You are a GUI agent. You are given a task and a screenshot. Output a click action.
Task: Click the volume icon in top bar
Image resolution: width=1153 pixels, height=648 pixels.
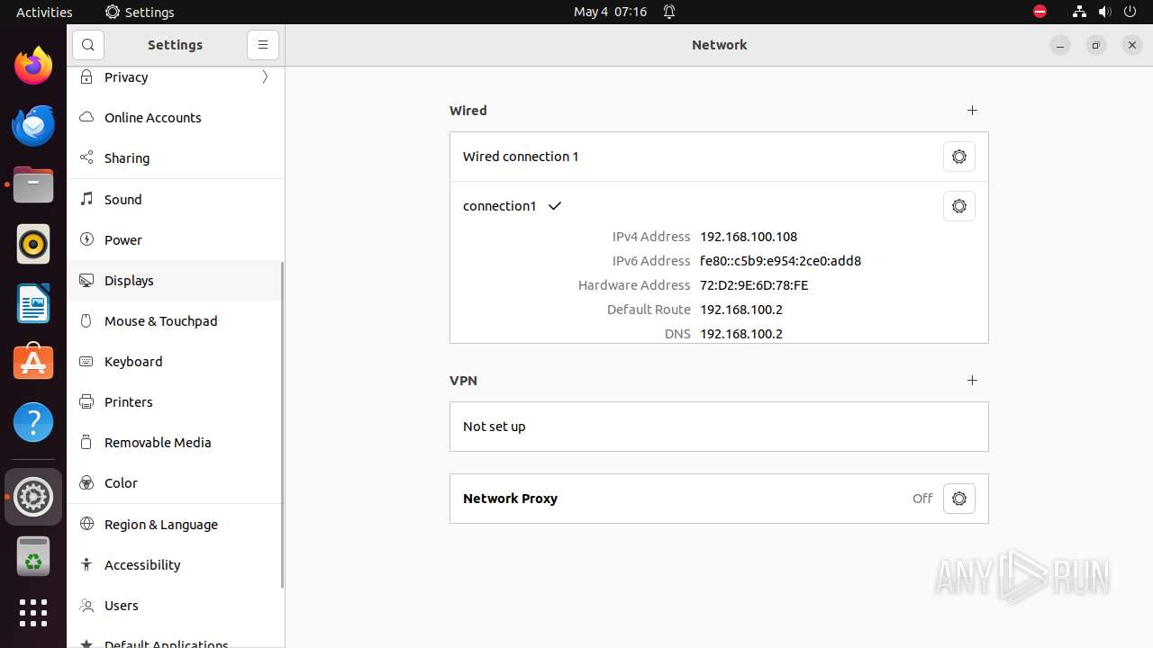[x=1105, y=12]
